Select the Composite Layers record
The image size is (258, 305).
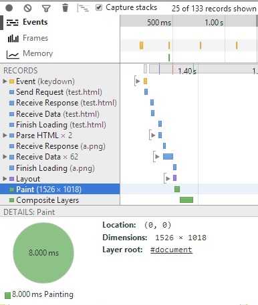(x=60, y=200)
